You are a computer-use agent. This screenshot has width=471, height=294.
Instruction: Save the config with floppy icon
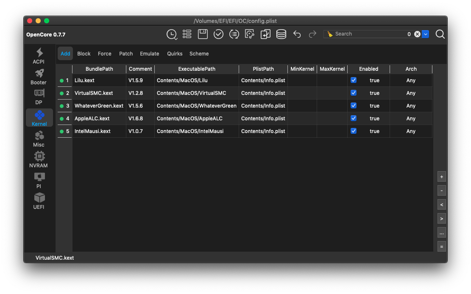coord(203,34)
